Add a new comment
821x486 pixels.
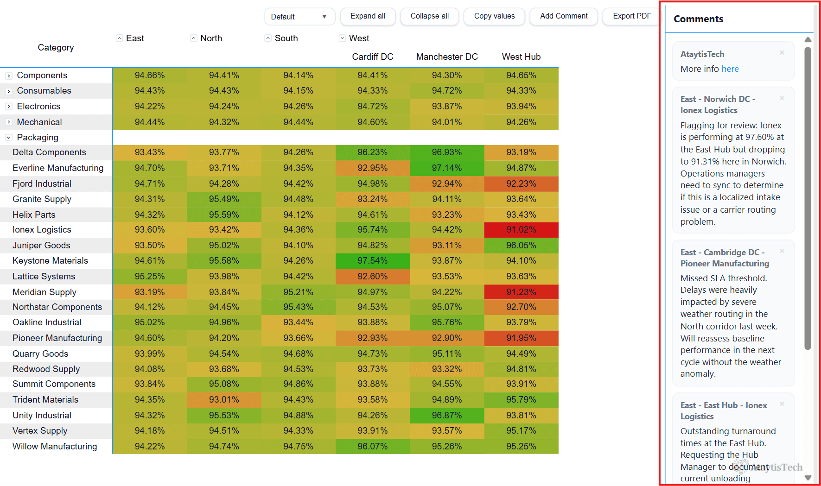(x=564, y=16)
